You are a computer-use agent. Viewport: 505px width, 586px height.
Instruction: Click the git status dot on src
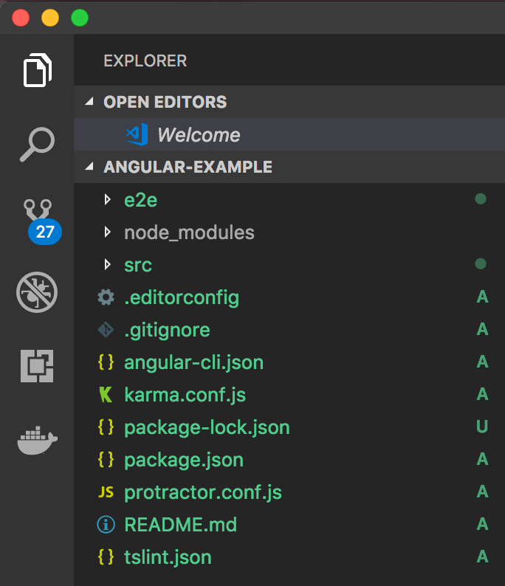(x=481, y=264)
